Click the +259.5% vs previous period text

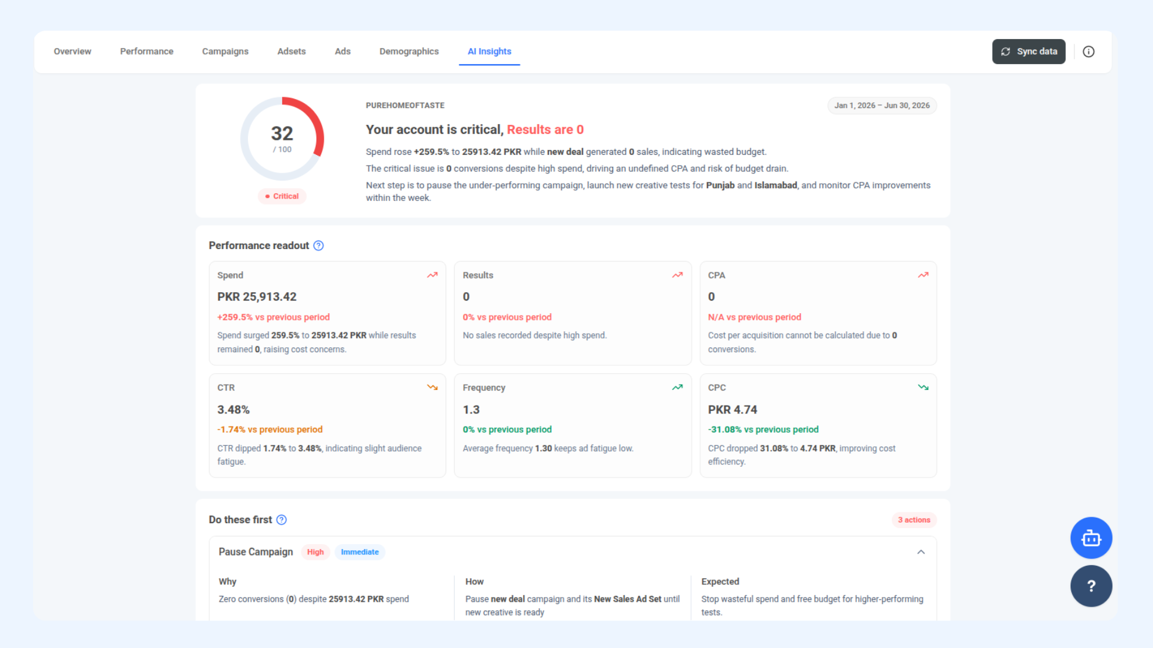[273, 317]
